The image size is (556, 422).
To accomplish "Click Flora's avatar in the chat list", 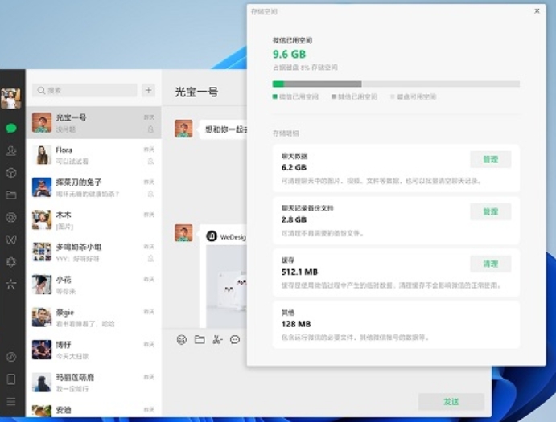I will (x=42, y=155).
